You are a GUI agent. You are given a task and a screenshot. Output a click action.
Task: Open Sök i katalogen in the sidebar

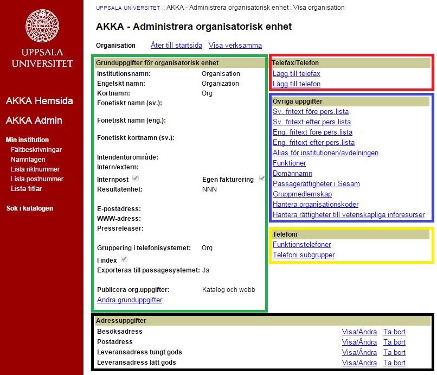click(30, 208)
